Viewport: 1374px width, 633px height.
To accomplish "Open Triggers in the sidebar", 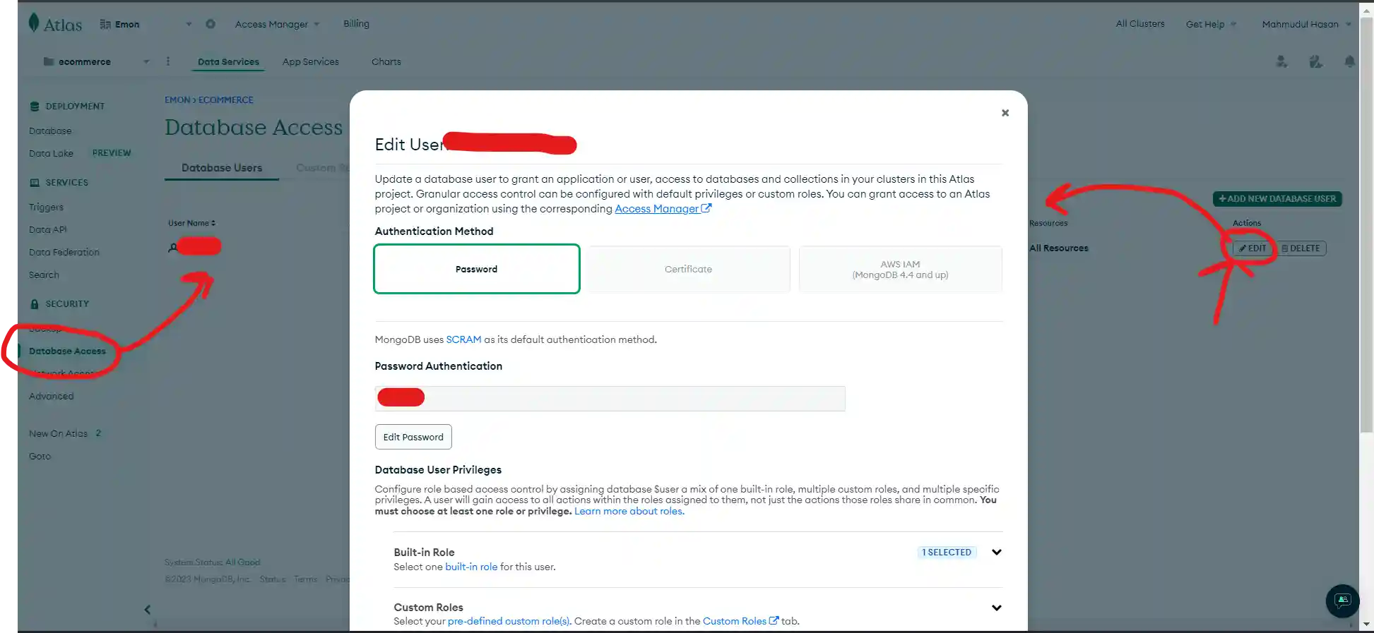I will [46, 207].
